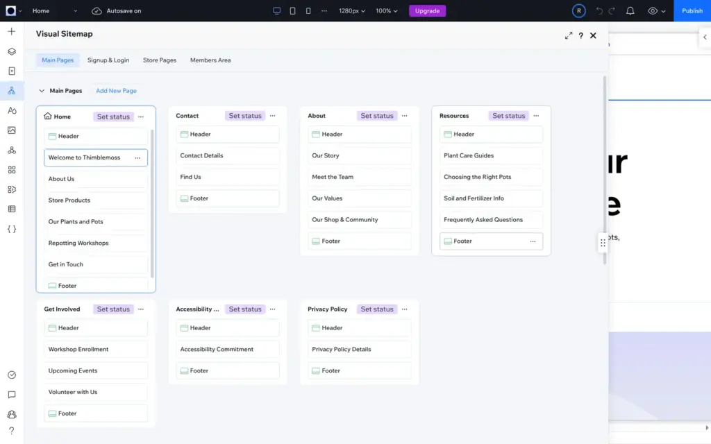Open the preview eye dropdown
The height and width of the screenshot is (444, 711).
pos(657,11)
